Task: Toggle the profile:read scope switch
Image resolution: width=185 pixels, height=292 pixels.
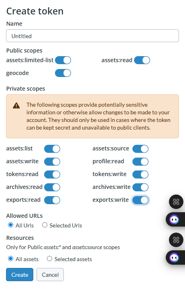Action: point(140,162)
